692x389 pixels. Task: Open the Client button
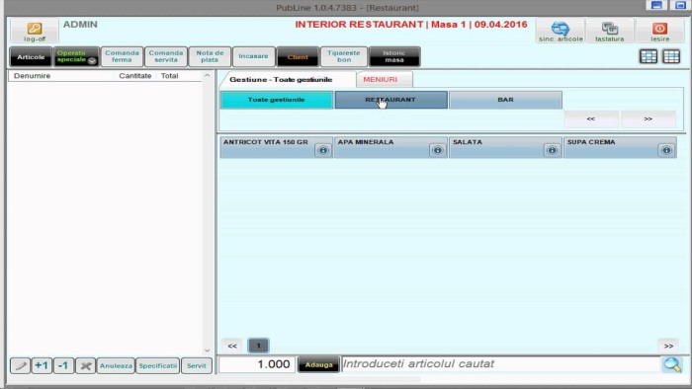pos(298,57)
